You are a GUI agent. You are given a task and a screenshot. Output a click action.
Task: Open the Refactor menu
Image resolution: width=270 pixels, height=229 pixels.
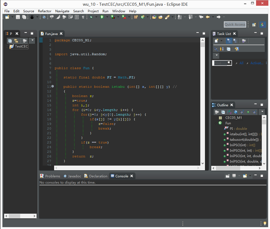click(45, 11)
